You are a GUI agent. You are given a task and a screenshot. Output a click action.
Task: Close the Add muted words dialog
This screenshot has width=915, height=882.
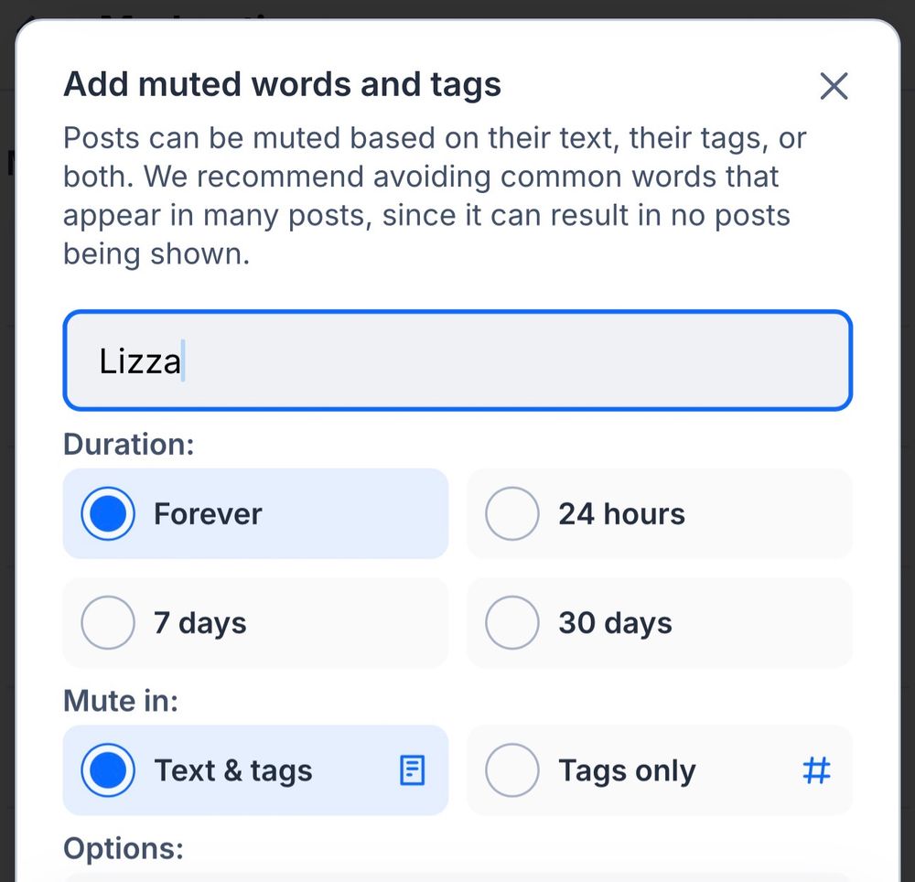pyautogui.click(x=834, y=85)
